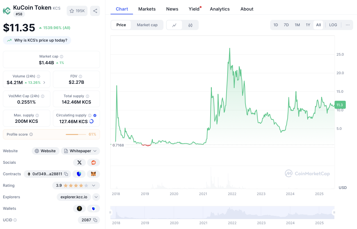
Task: Click the 142.46M KCS total supply
Action: (76, 102)
